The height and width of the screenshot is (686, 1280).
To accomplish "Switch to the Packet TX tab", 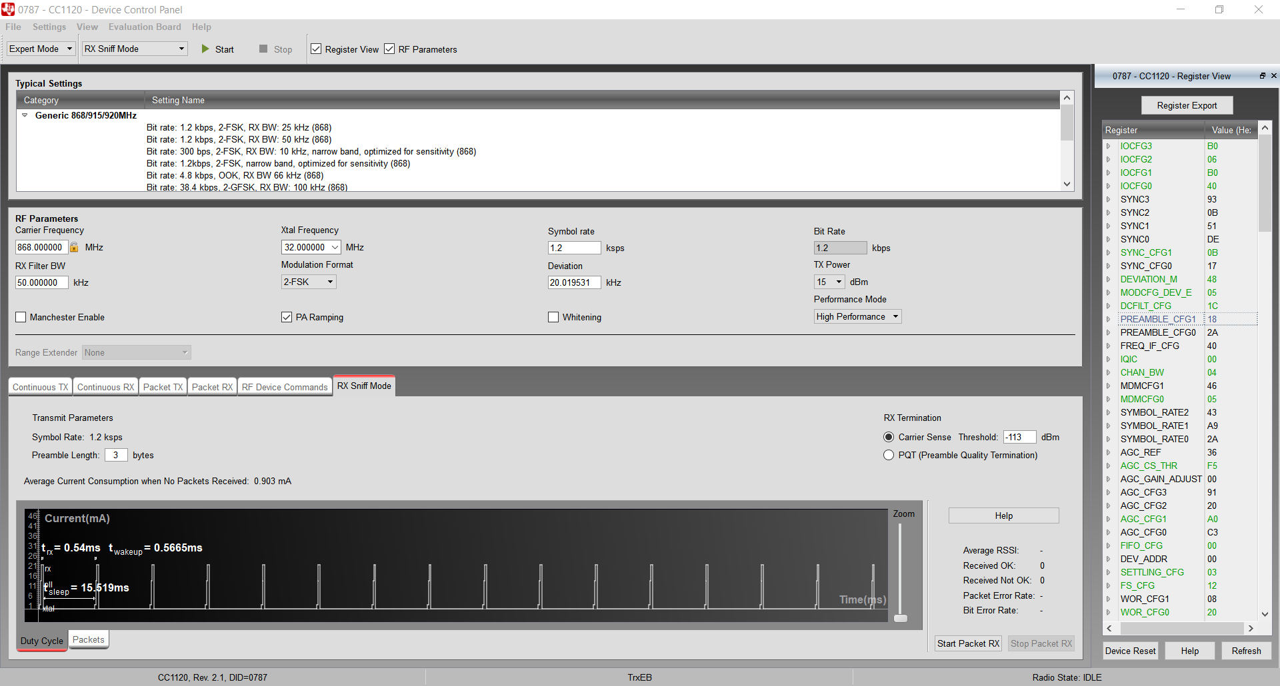I will pos(163,387).
